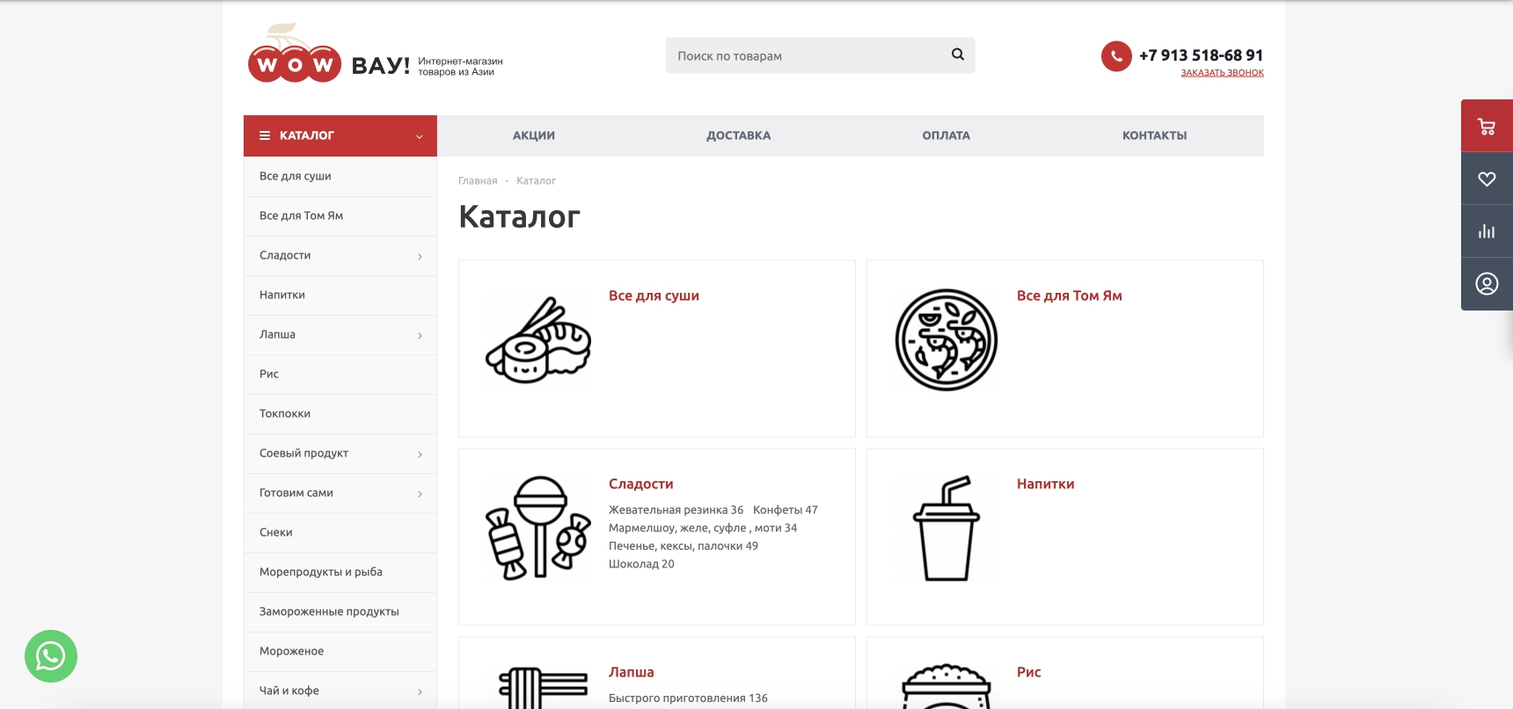Open Все для суши card title
1513x709 pixels.
[654, 296]
